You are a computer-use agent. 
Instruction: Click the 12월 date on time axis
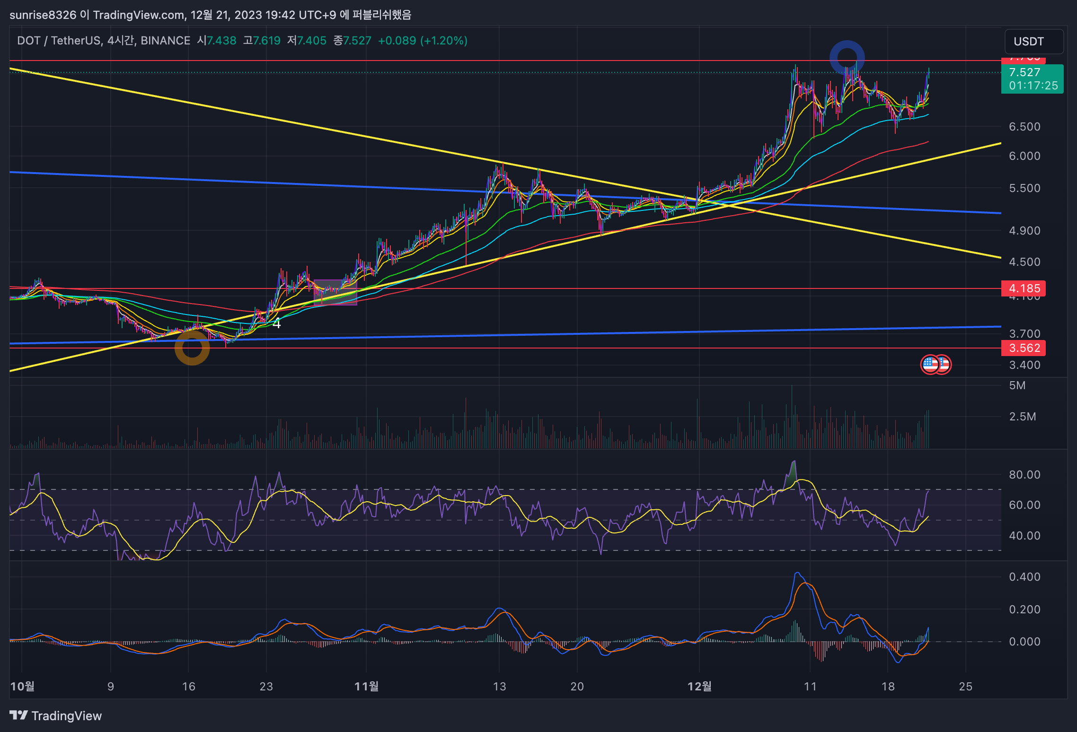(699, 686)
